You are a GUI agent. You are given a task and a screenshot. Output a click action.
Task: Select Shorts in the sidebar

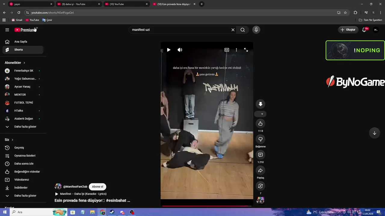pyautogui.click(x=23, y=50)
